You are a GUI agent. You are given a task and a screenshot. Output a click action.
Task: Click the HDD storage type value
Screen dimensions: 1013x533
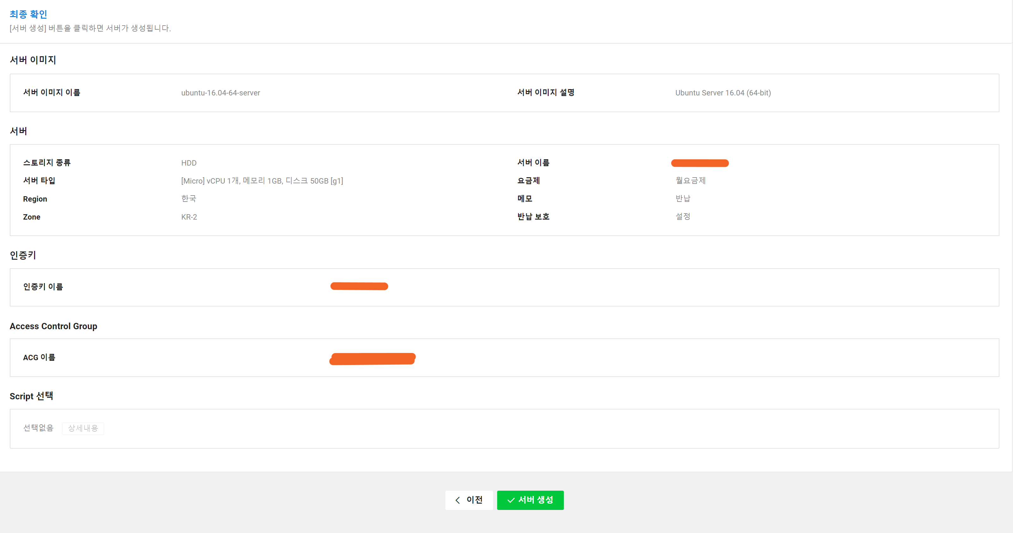pos(189,163)
